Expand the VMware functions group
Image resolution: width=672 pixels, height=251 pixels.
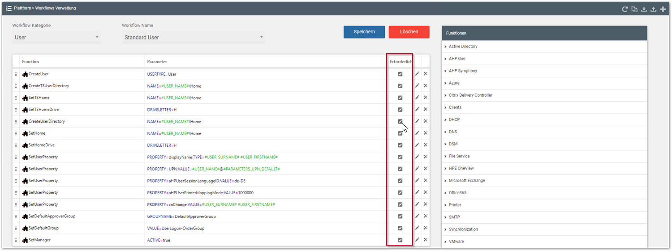(x=544, y=242)
